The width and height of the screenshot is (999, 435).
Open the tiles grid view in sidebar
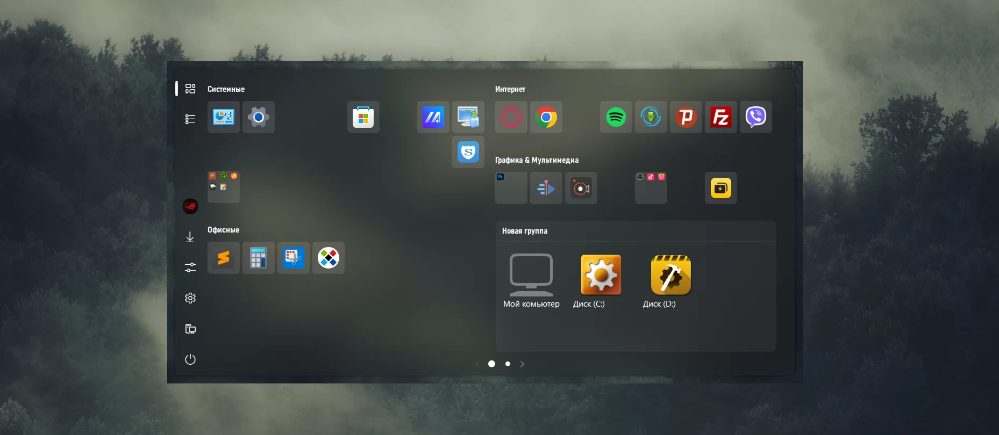pyautogui.click(x=190, y=89)
